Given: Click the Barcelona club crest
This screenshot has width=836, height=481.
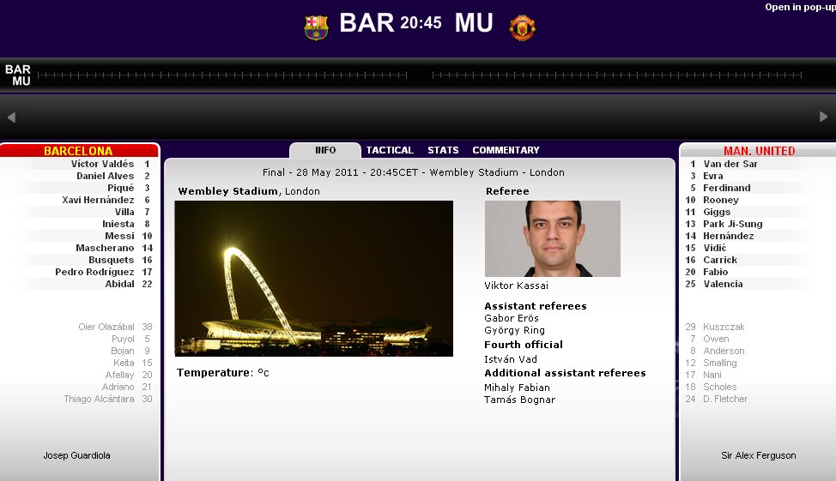Looking at the screenshot, I should (316, 27).
